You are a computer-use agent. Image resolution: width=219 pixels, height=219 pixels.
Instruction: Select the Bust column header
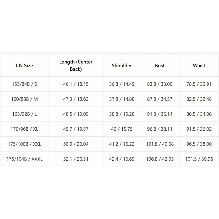tap(160, 65)
